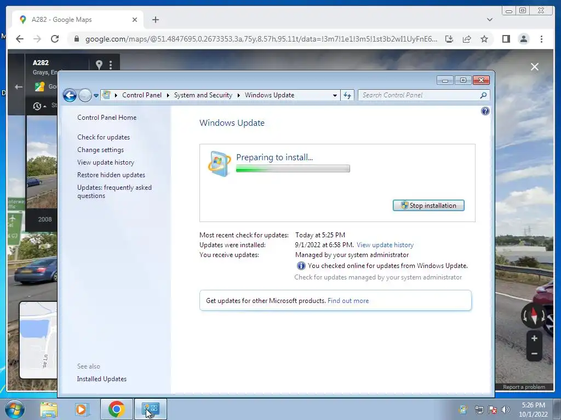Select System and Security breadcrumb
Viewport: 561px width, 420px height.
click(x=203, y=95)
